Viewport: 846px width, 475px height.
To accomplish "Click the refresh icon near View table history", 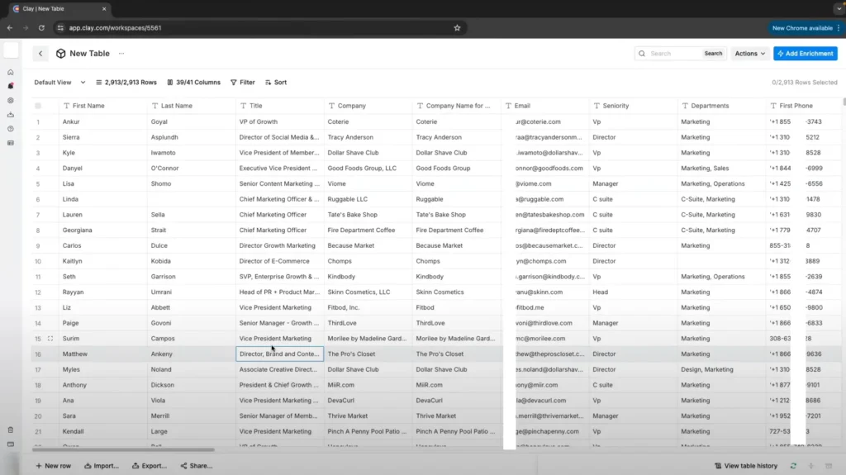I will click(793, 466).
